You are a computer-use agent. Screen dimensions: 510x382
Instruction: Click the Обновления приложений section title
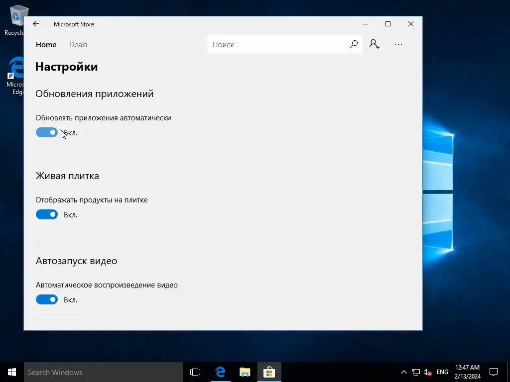click(94, 94)
